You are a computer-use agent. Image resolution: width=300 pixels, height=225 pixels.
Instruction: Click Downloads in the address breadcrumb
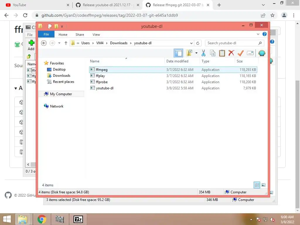pyautogui.click(x=119, y=43)
